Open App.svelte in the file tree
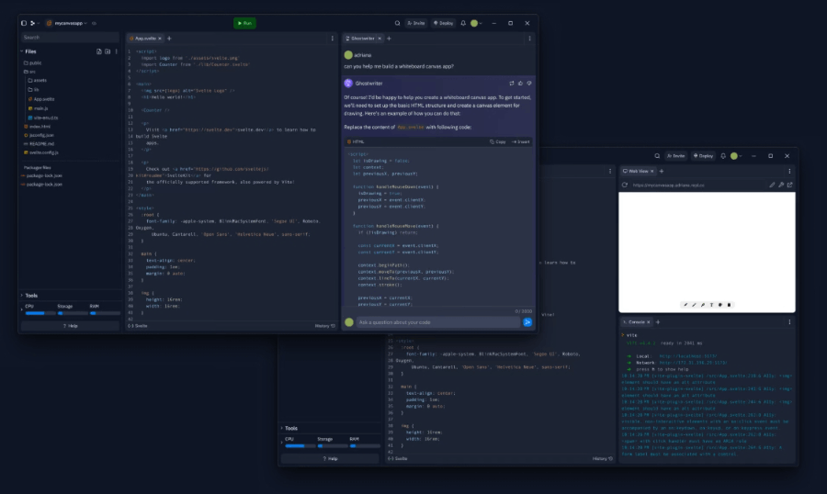Screen dimensions: 827x494 click(41, 99)
